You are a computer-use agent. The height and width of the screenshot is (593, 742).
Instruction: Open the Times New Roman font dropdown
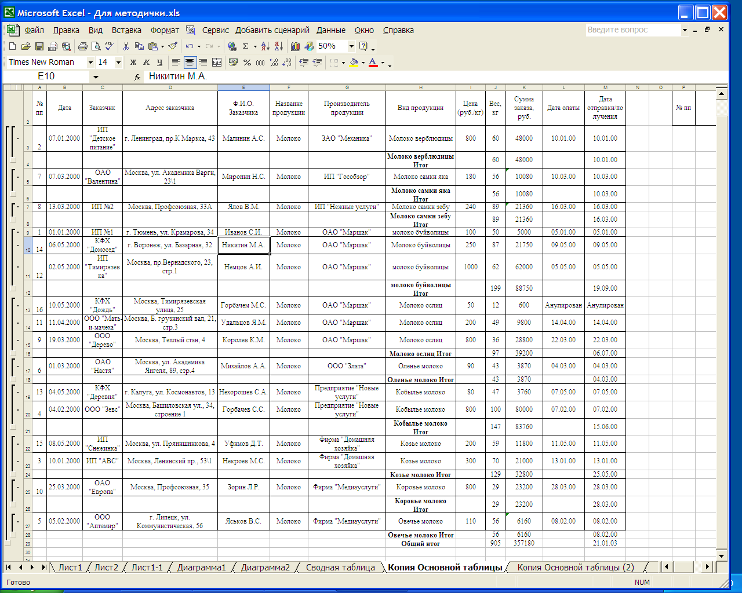pos(90,62)
